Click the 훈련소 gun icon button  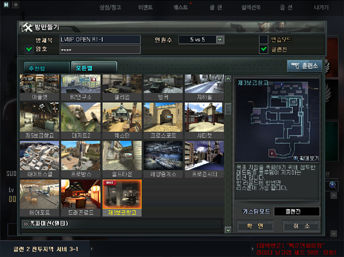pyautogui.click(x=303, y=66)
